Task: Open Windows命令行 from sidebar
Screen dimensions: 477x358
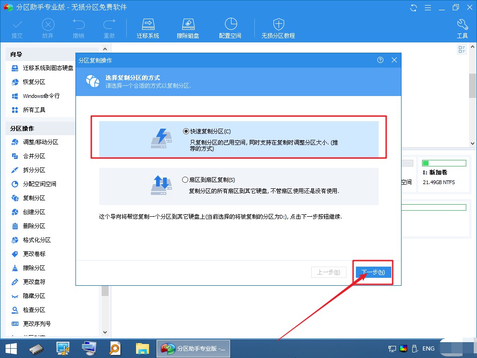Action: 35,96
